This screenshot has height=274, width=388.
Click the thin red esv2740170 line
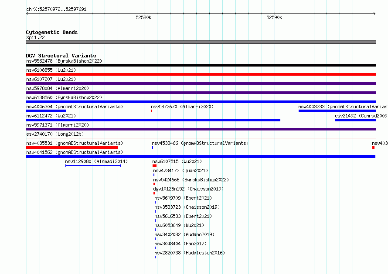click(201, 138)
